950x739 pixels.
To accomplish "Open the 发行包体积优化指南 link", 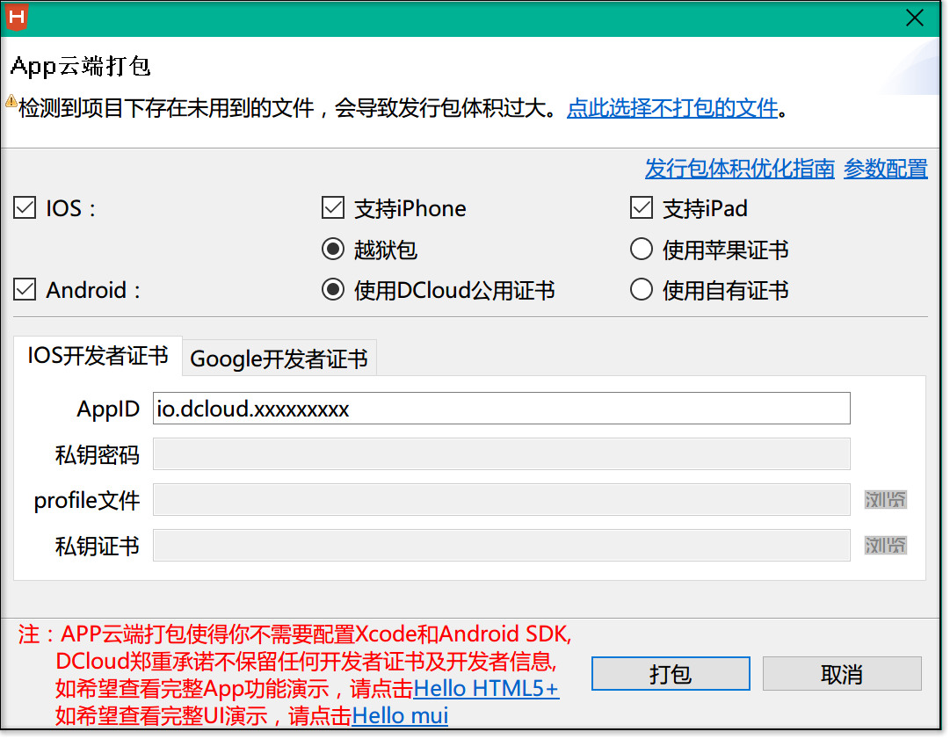I will [x=740, y=169].
